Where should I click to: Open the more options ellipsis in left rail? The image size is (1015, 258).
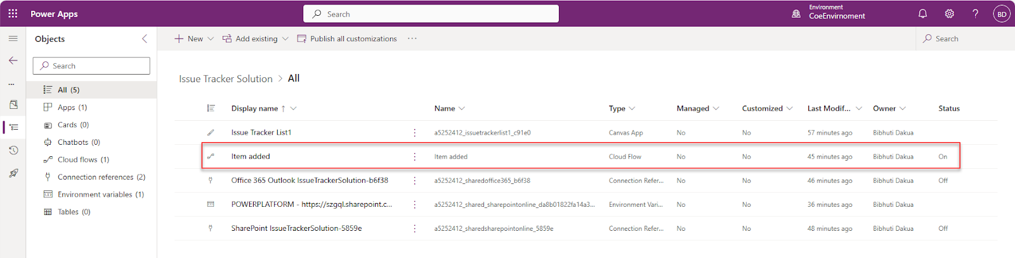pyautogui.click(x=11, y=83)
